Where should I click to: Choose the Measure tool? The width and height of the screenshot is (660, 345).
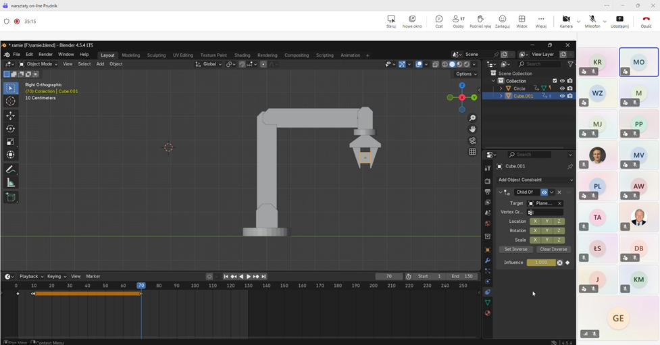click(x=11, y=182)
